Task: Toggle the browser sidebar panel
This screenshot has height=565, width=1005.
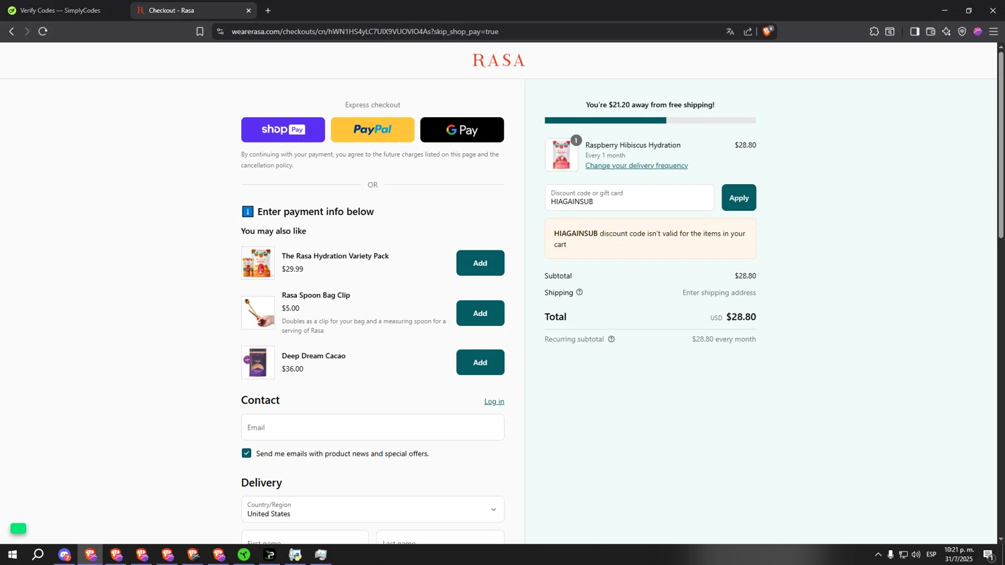Action: point(915,31)
